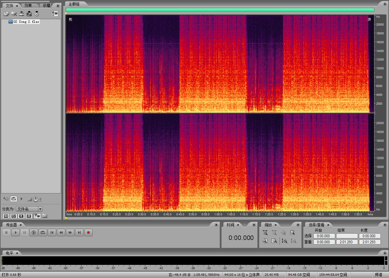This screenshot has width=389, height=278.
Task: Click the selection 结束 time field
Action: point(347,236)
